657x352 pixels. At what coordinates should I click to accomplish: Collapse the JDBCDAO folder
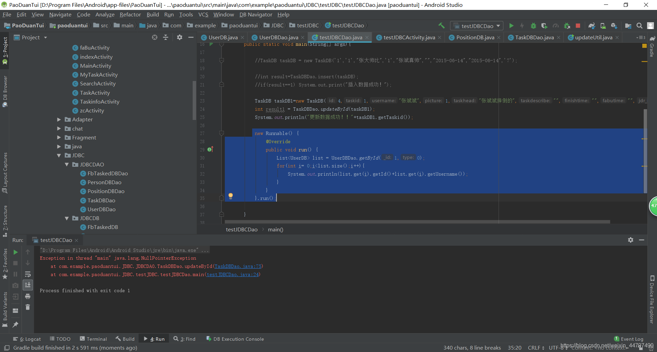pos(67,164)
